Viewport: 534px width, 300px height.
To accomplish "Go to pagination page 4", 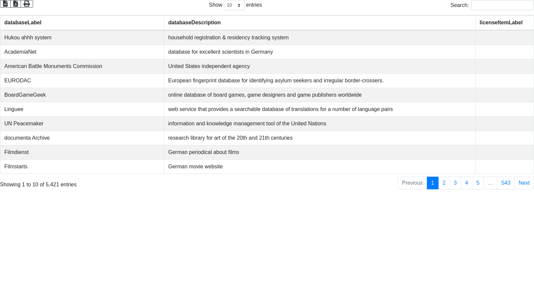I will [x=467, y=183].
